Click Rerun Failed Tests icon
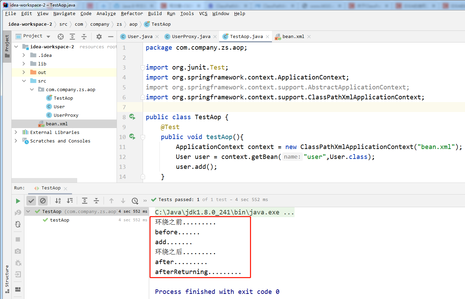The image size is (465, 299). point(18,213)
